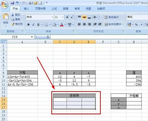Click text orientation icon
The width and height of the screenshot is (148, 121).
tap(95, 17)
